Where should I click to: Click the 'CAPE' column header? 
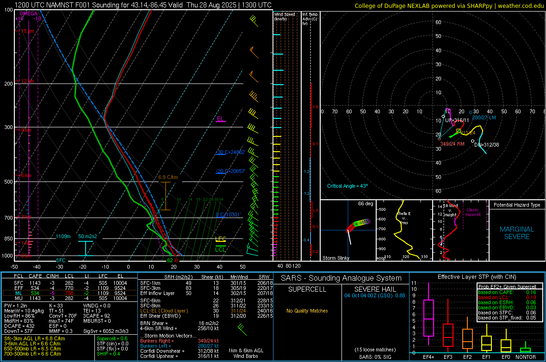[x=35, y=276]
